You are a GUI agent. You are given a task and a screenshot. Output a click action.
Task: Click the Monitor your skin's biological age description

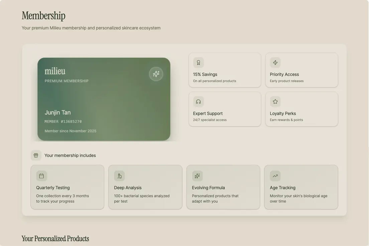coord(298,199)
